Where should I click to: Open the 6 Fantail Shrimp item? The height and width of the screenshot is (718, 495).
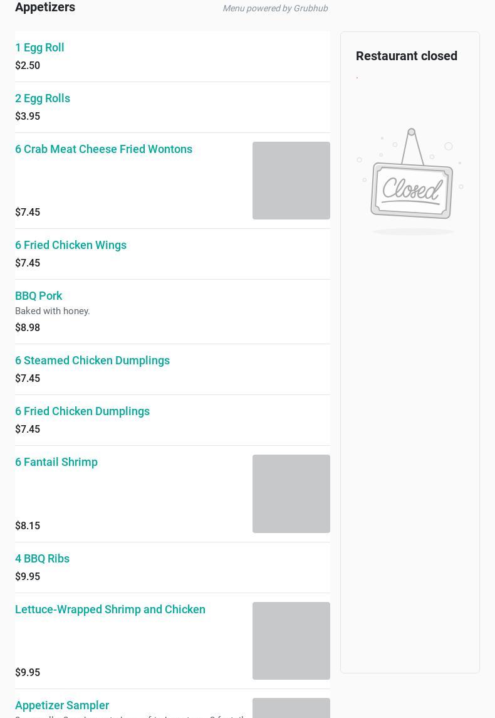click(x=56, y=462)
